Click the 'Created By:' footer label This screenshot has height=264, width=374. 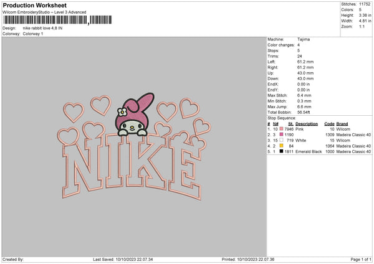pos(13,259)
